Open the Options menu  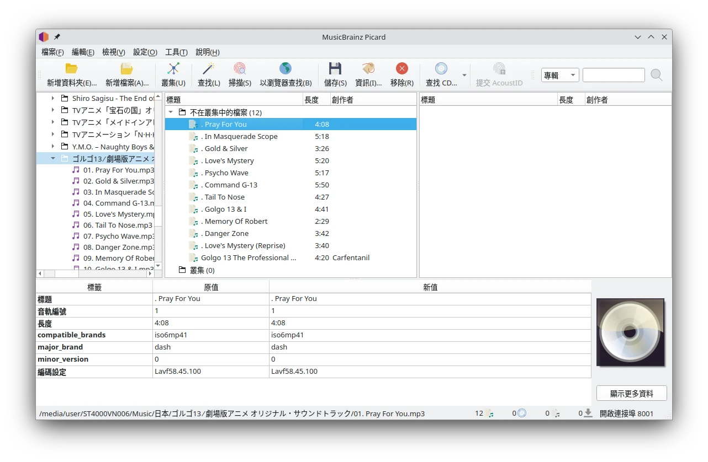pos(145,52)
